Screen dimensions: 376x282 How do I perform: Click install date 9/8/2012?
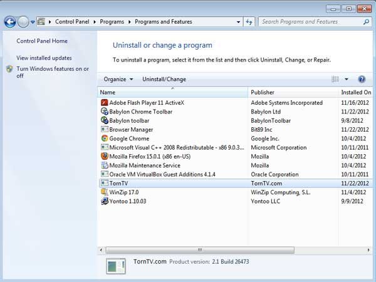(x=352, y=120)
